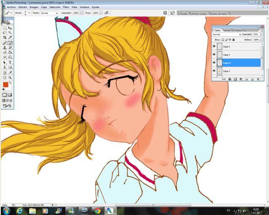Toggle lock all padlock icon
Screen dimensions: 269x215
(234, 40)
